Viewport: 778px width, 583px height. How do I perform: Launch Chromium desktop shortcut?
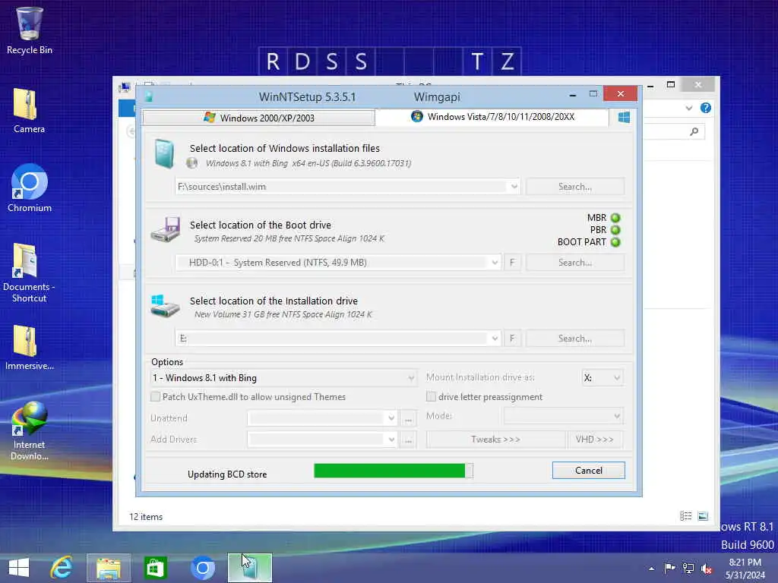point(30,188)
